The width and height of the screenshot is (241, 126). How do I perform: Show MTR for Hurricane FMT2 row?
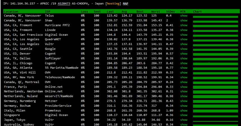(x=184, y=25)
